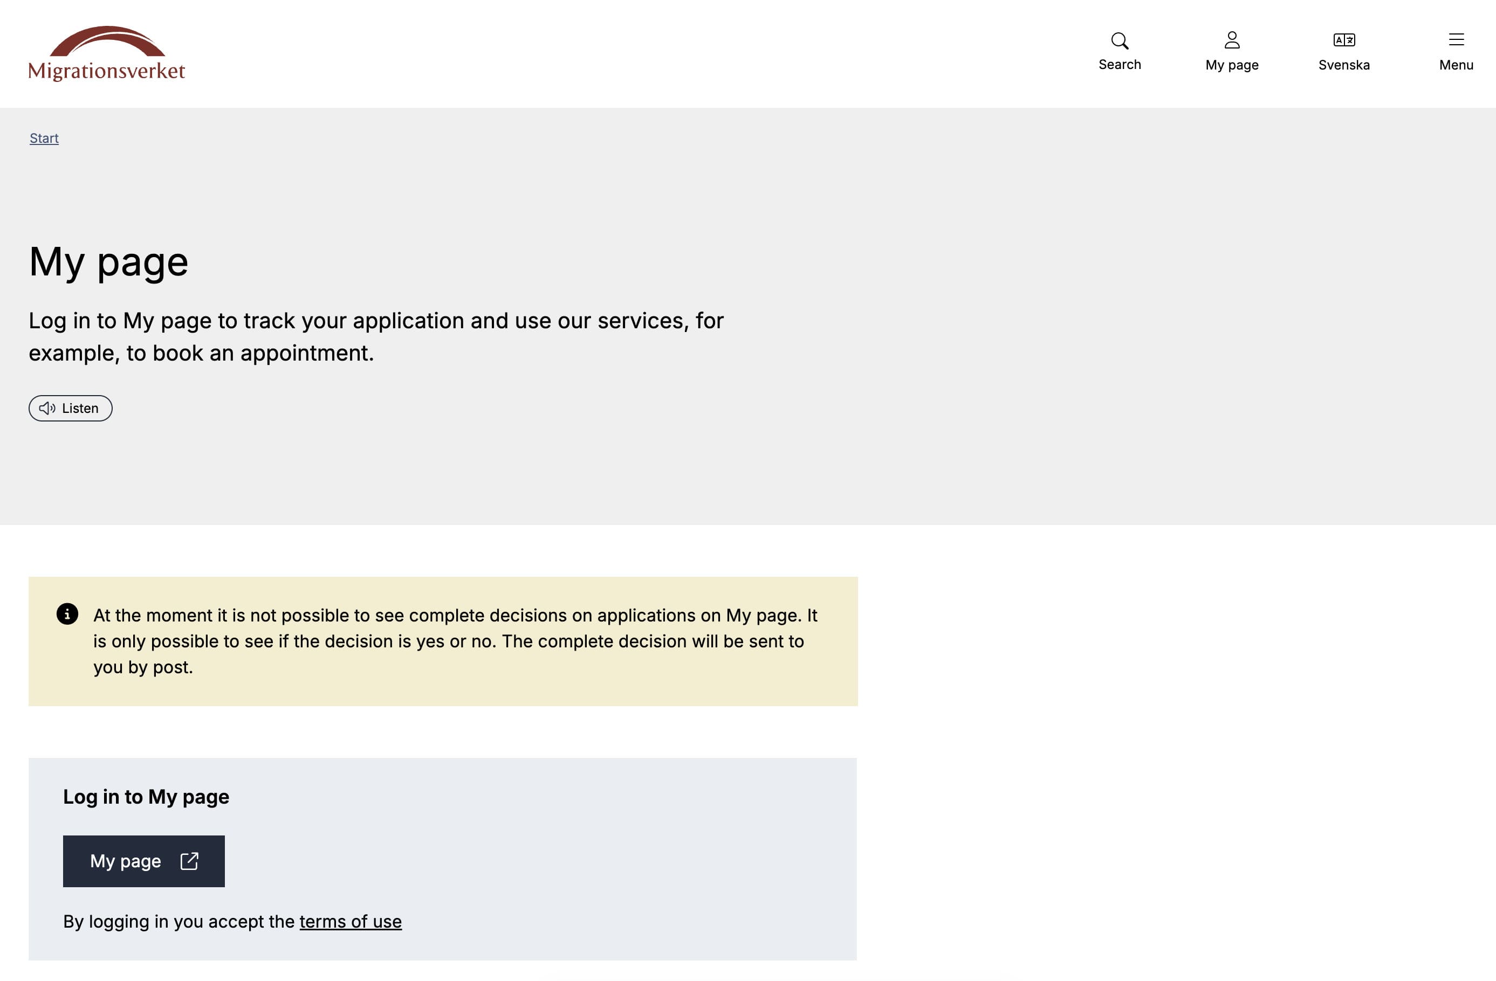Follow the Start breadcrumb link
Screen dimensions: 1496x981
pyautogui.click(x=44, y=139)
